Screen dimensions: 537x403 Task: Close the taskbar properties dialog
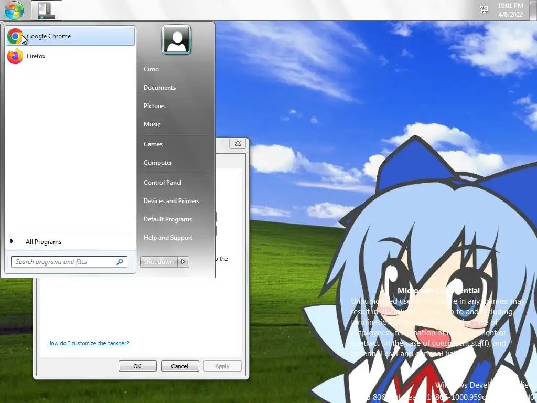coord(238,143)
